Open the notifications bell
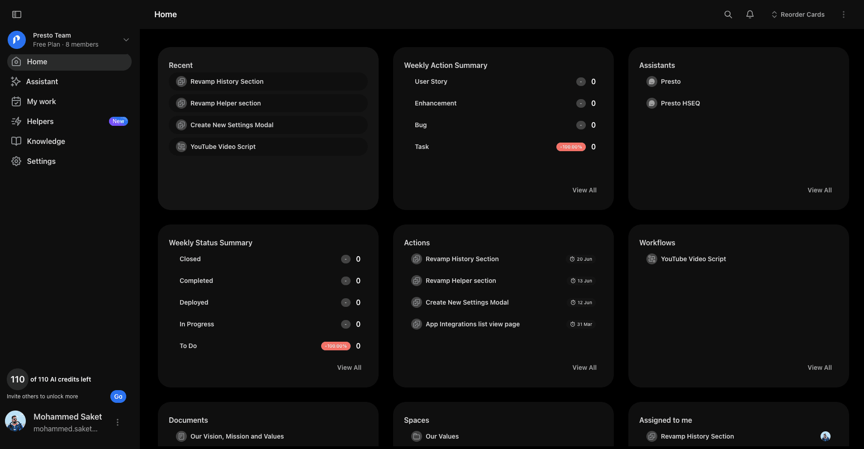 pos(749,14)
